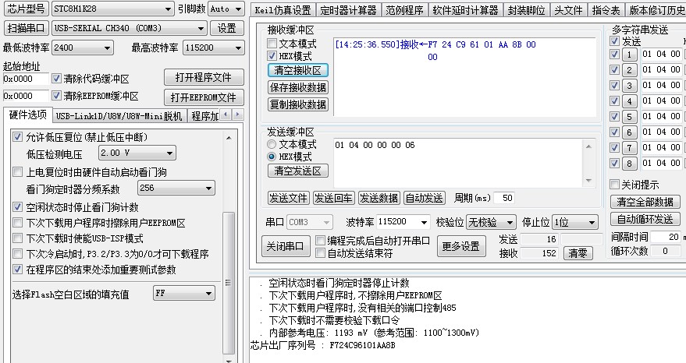Switch to the 硬件选项 tab
The image size is (686, 363).
(x=27, y=115)
